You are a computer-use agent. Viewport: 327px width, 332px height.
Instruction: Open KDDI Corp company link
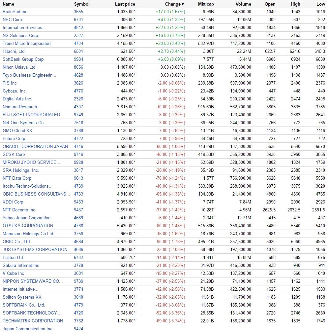coord(13,202)
